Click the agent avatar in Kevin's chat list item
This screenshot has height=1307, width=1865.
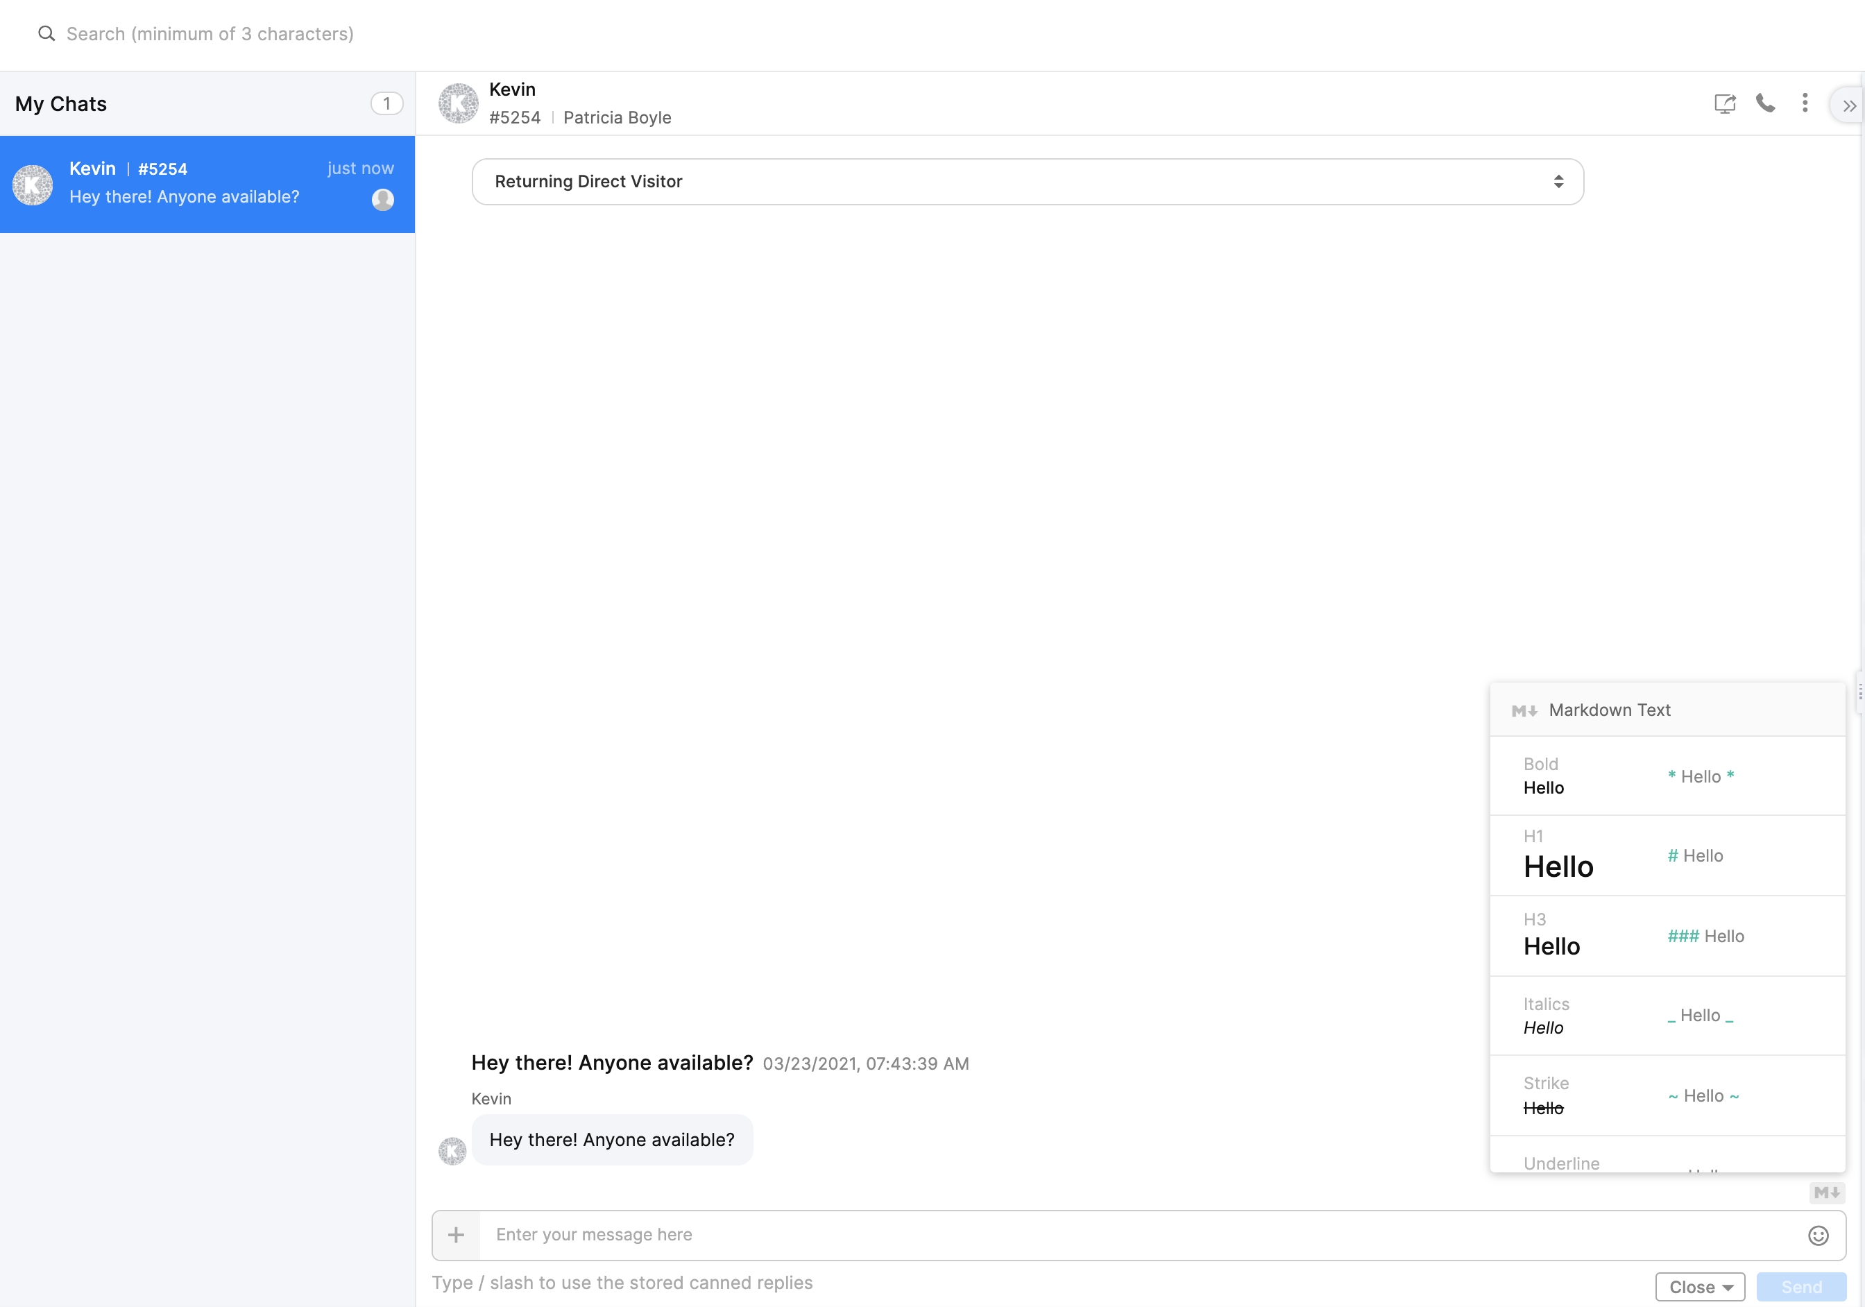point(382,199)
